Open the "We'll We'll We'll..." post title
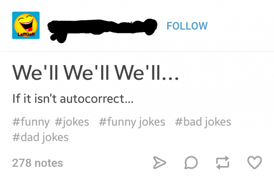The width and height of the screenshot is (274, 180). point(96,73)
